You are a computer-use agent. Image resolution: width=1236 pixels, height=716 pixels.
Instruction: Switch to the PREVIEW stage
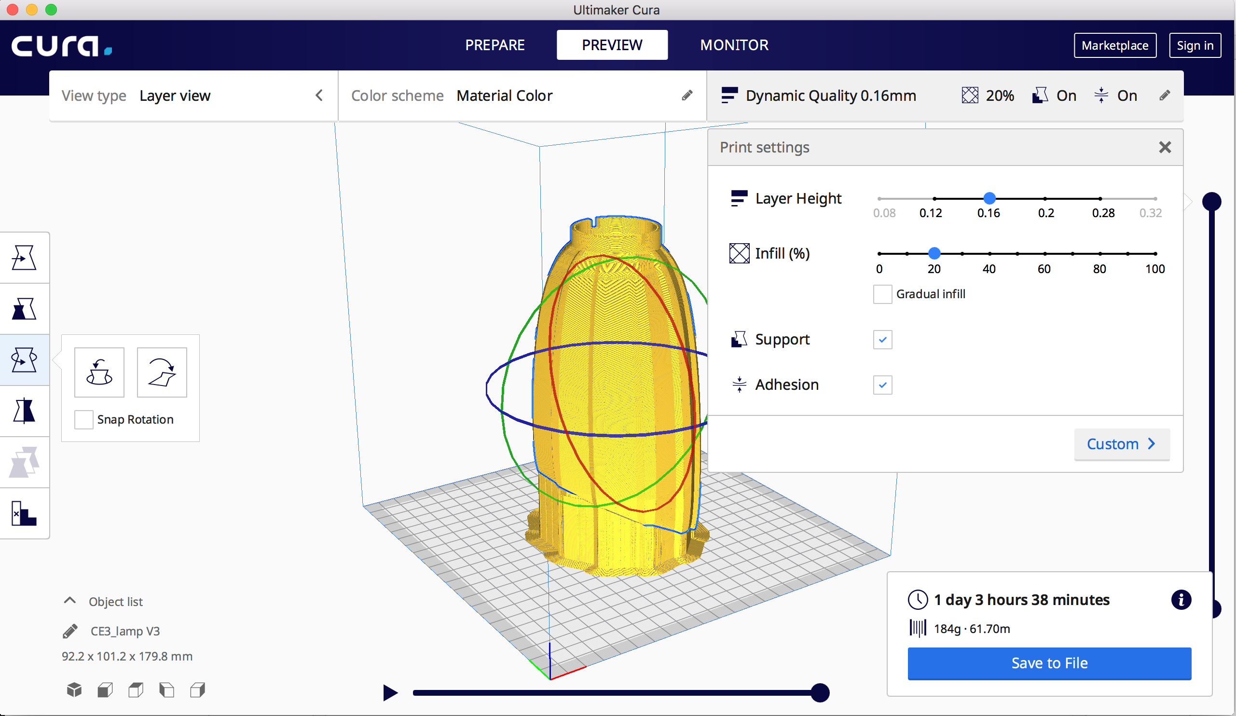612,45
